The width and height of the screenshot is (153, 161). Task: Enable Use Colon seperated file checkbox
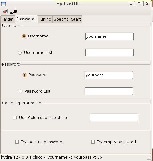pyautogui.click(x=15, y=117)
